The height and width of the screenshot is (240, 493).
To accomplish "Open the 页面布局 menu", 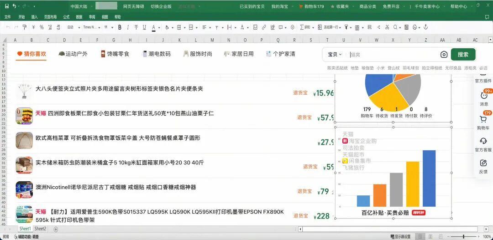I will point(50,17).
